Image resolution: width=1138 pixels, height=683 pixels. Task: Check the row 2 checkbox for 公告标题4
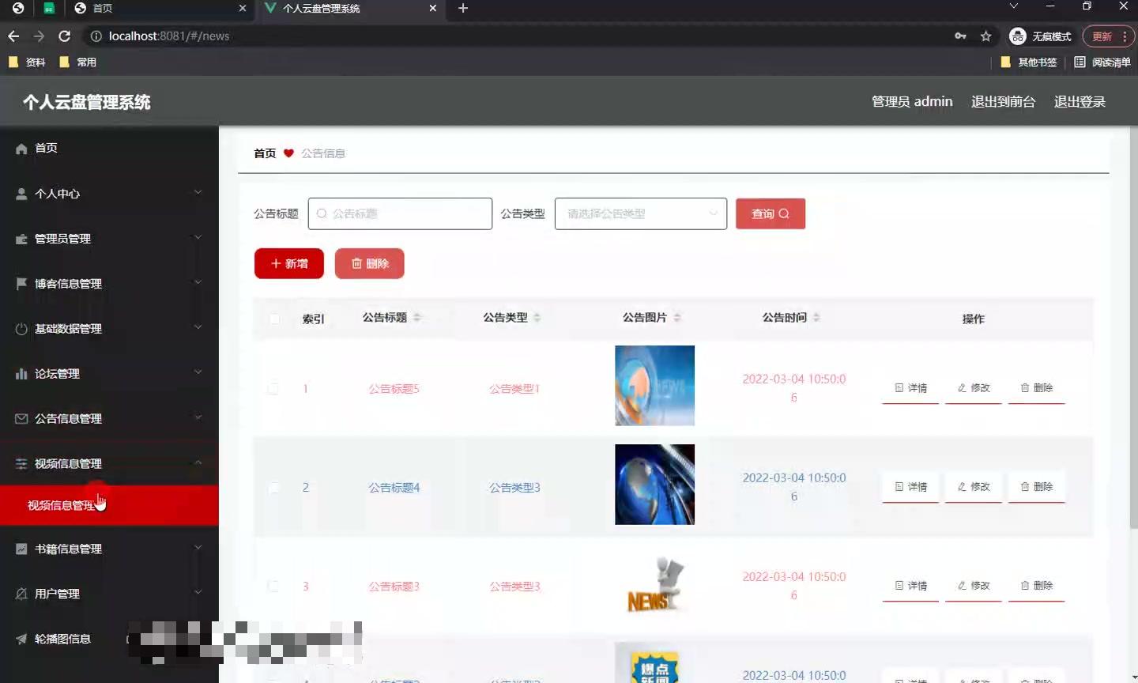273,488
